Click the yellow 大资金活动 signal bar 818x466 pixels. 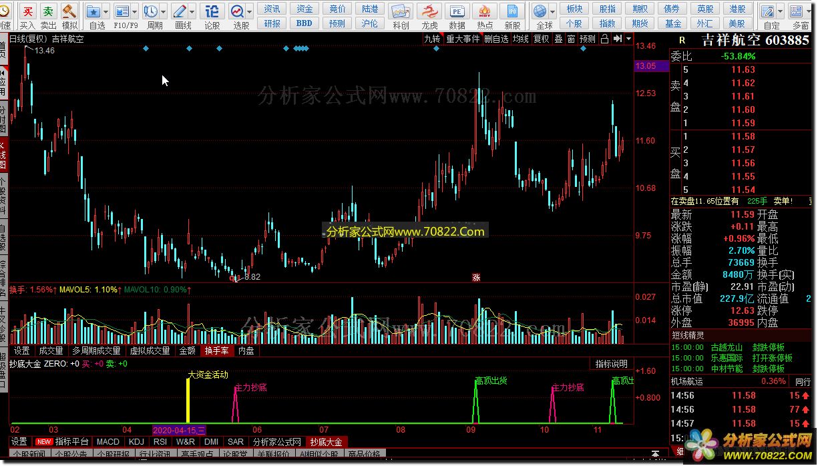click(x=188, y=400)
